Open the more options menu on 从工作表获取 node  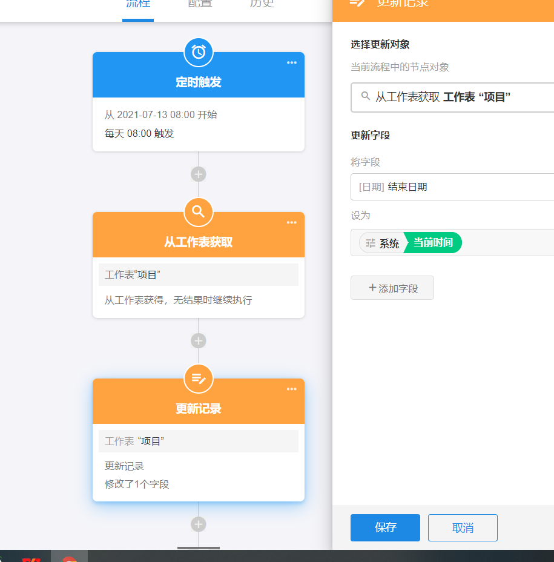(292, 223)
